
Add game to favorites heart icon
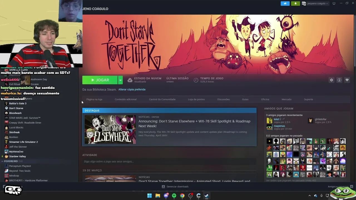[347, 80]
